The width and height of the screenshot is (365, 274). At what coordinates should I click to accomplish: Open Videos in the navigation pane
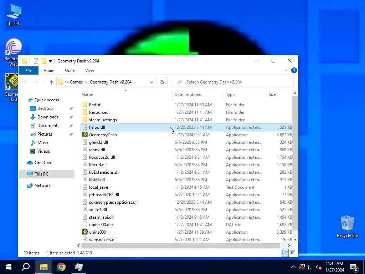[43, 151]
